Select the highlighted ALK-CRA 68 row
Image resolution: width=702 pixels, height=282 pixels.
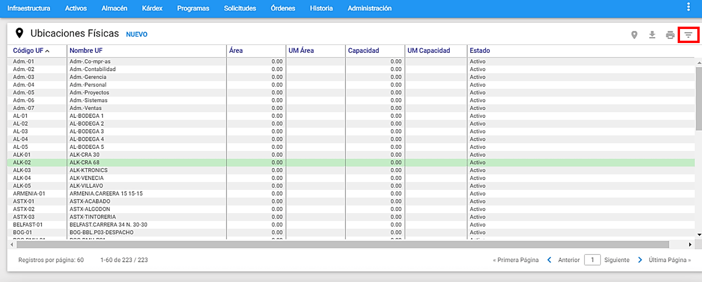click(351, 163)
